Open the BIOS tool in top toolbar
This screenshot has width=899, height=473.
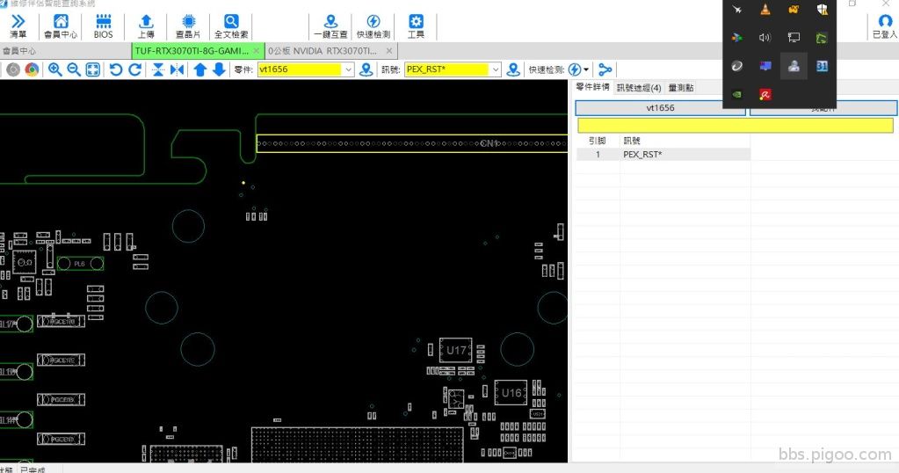click(x=103, y=26)
